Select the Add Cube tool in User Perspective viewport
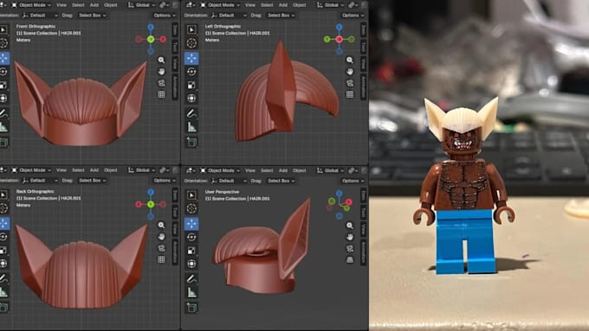The width and height of the screenshot is (589, 331). tap(191, 308)
